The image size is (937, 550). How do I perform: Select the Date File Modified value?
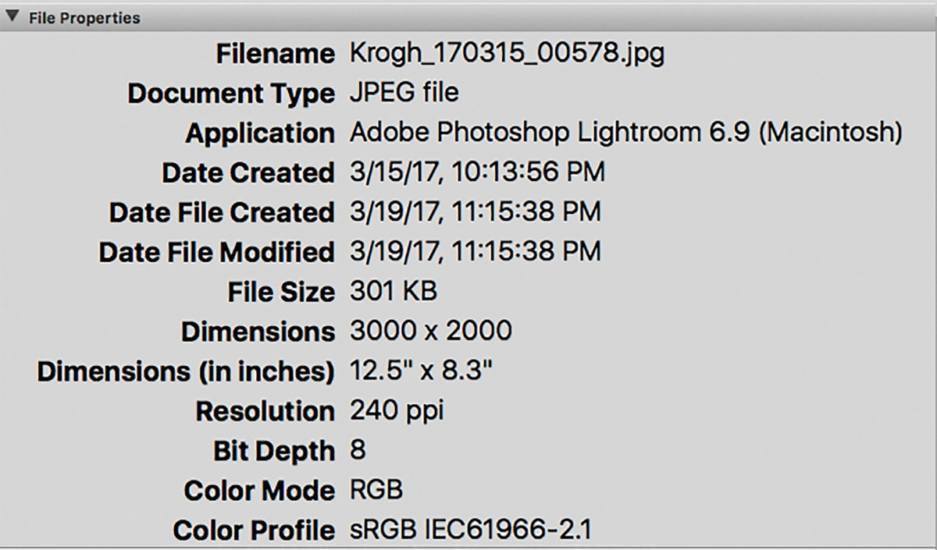tap(475, 252)
